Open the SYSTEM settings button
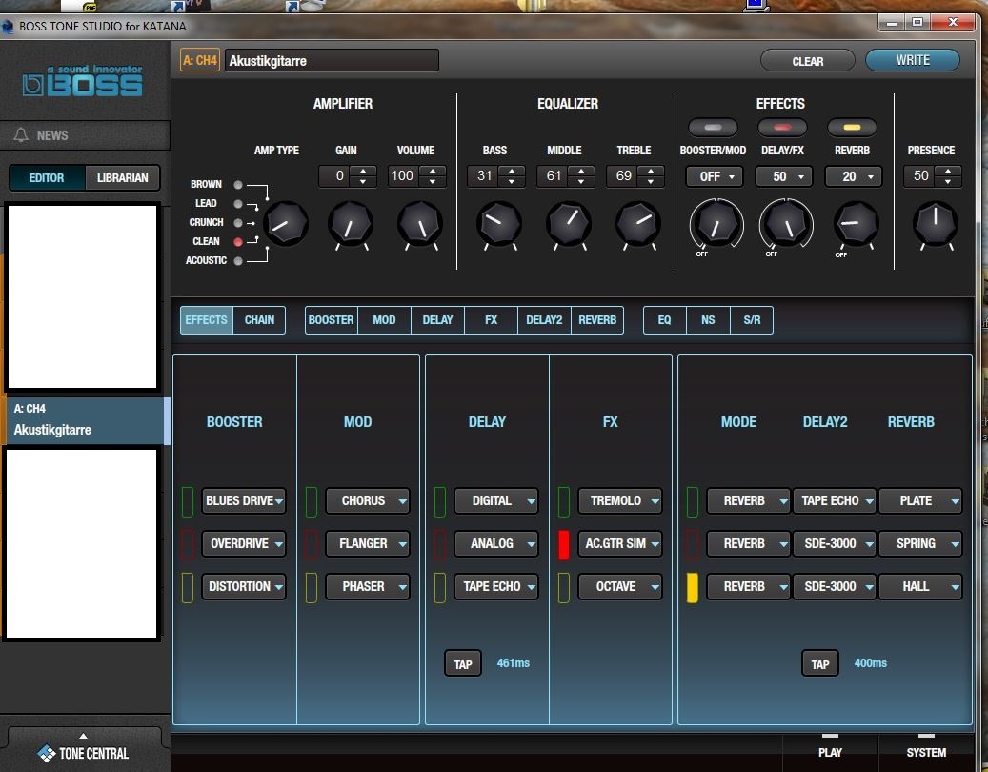This screenshot has width=988, height=772. (926, 752)
